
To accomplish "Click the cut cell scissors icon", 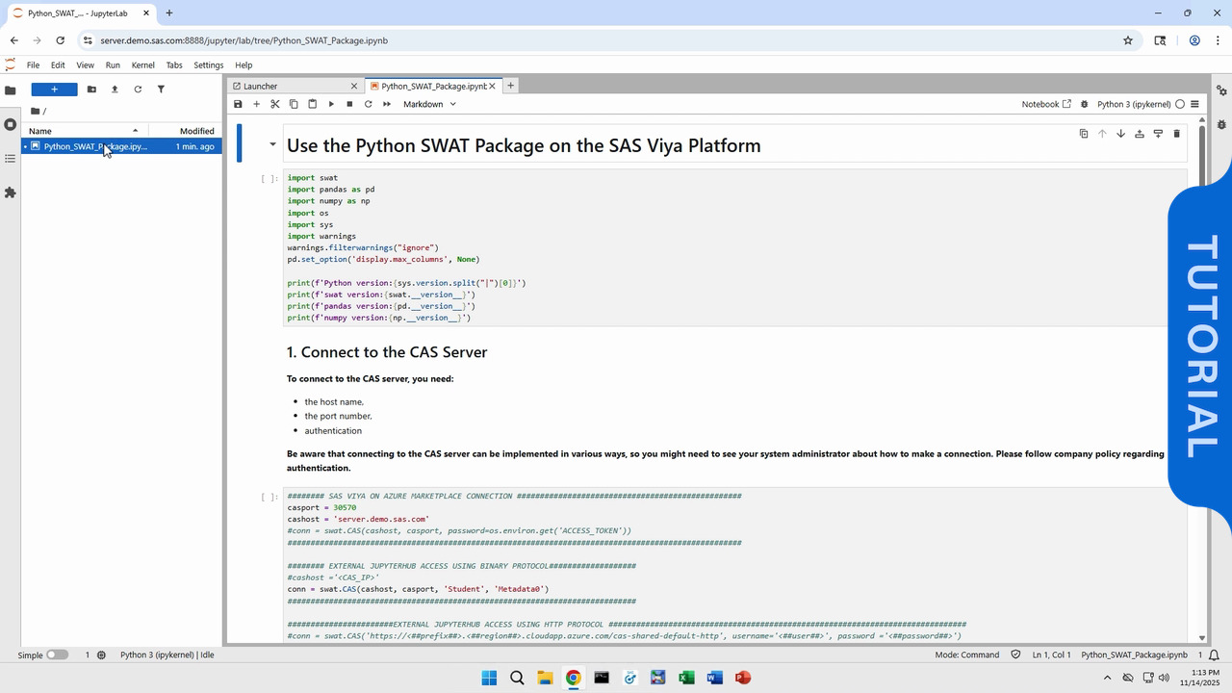I will coord(274,104).
